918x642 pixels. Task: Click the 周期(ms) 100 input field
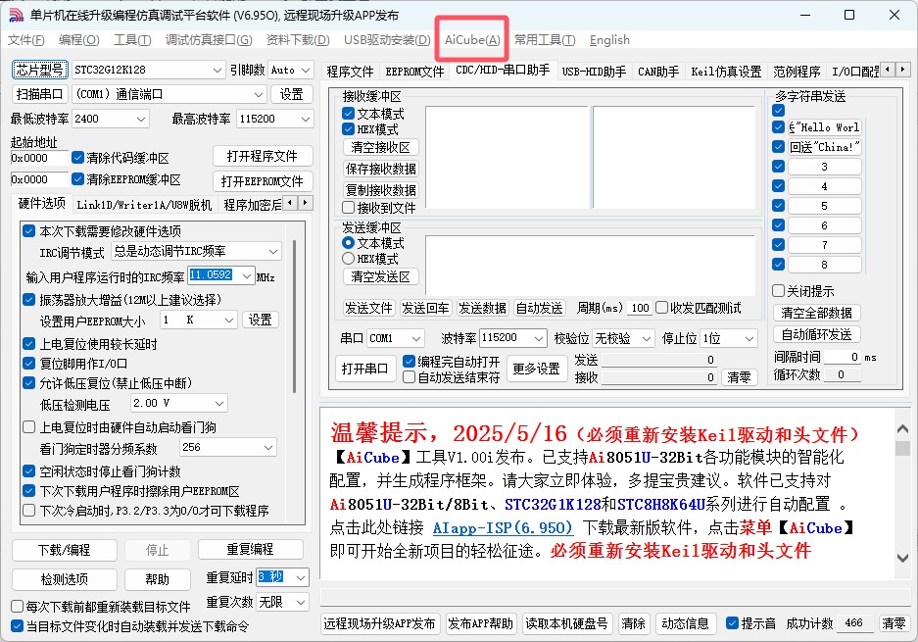click(640, 308)
